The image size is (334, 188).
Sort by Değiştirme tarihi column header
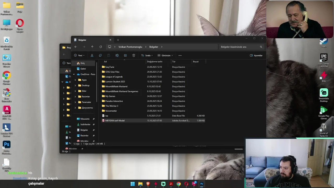[158, 62]
